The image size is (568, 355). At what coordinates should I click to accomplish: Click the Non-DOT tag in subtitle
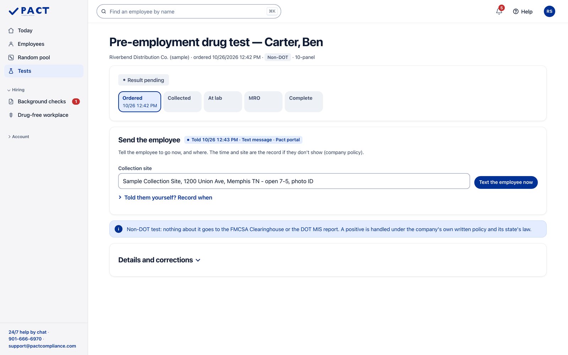[278, 57]
